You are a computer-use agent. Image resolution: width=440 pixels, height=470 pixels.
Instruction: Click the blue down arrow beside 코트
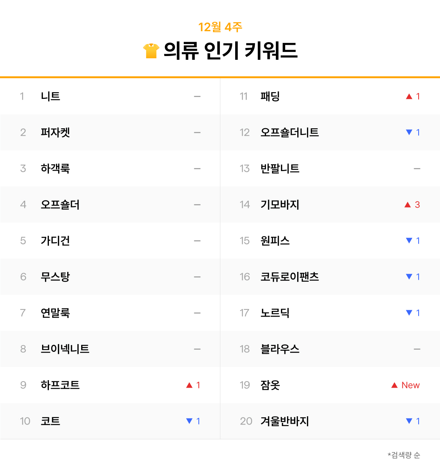point(189,421)
